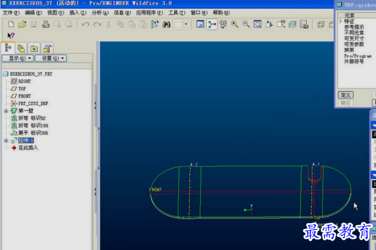Click the Paste clipboard icon
Viewport: 376px width, 250px height.
coord(131,24)
